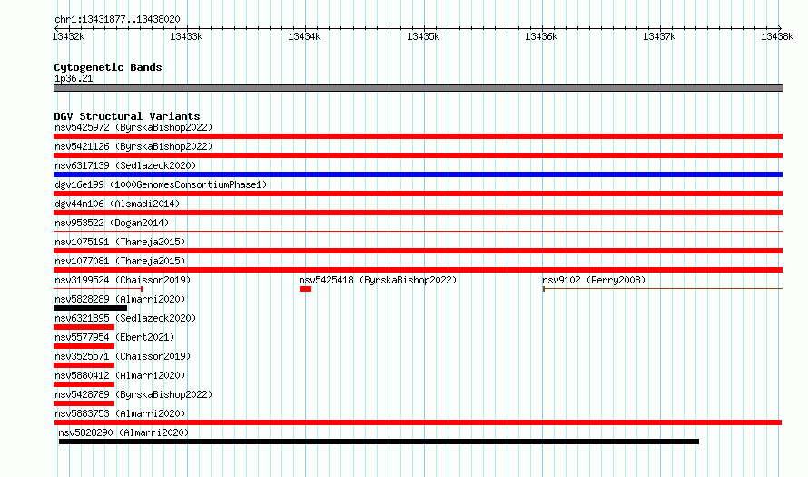This screenshot has height=477, width=808.
Task: Open nsv1075191 Thareja2015 variant label
Action: click(x=120, y=242)
